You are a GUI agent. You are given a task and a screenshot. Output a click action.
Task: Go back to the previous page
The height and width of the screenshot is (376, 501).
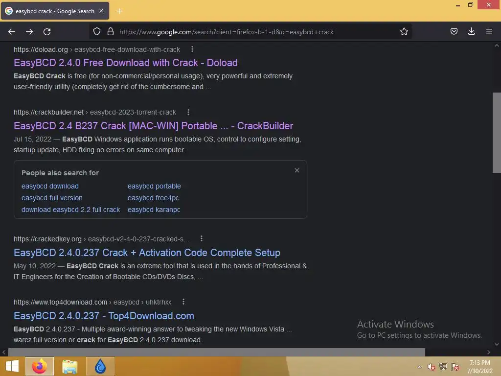[x=12, y=32]
